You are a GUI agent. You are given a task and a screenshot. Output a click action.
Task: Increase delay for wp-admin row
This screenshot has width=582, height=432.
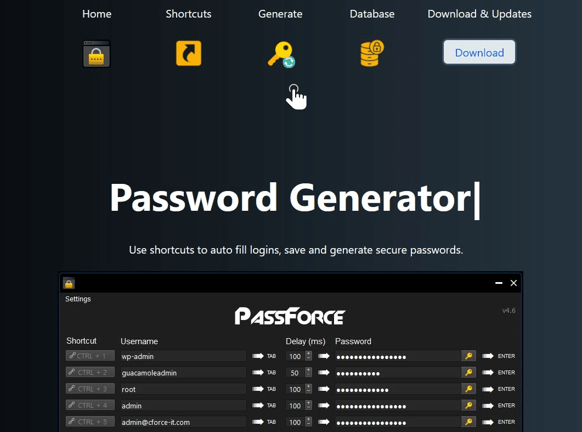click(x=308, y=354)
